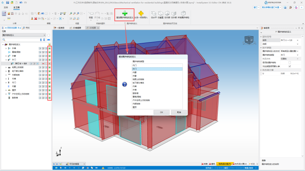Open the 名称 value dropdown in parameters
The image size is (305, 171).
[x=297, y=40]
